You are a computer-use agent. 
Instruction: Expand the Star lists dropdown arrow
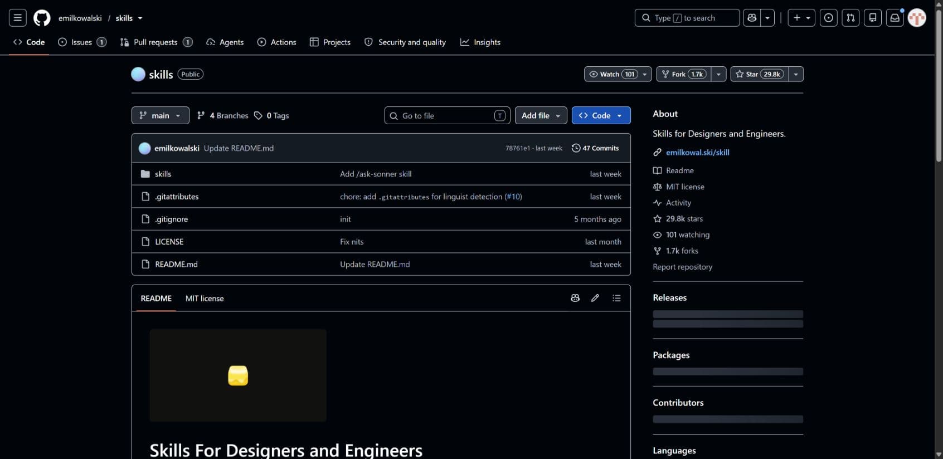[796, 74]
